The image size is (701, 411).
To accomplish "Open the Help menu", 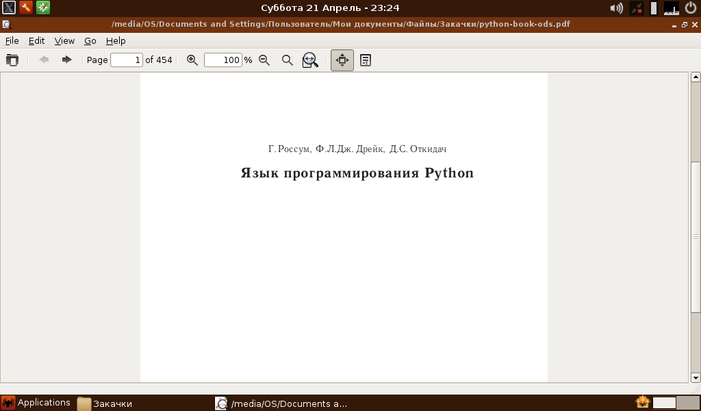I will coord(116,40).
